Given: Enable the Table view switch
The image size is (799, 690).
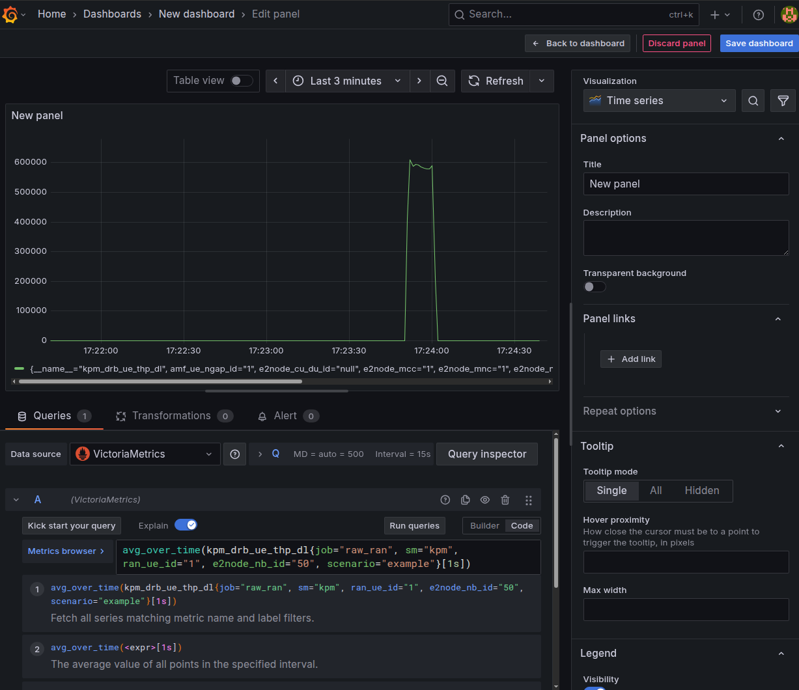Looking at the screenshot, I should pos(242,81).
